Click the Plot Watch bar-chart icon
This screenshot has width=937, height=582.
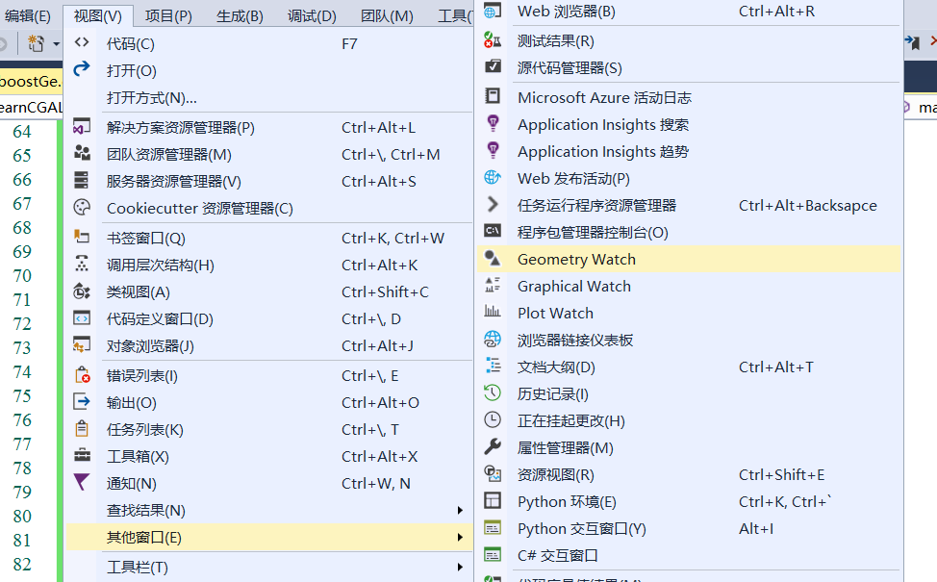pyautogui.click(x=494, y=313)
